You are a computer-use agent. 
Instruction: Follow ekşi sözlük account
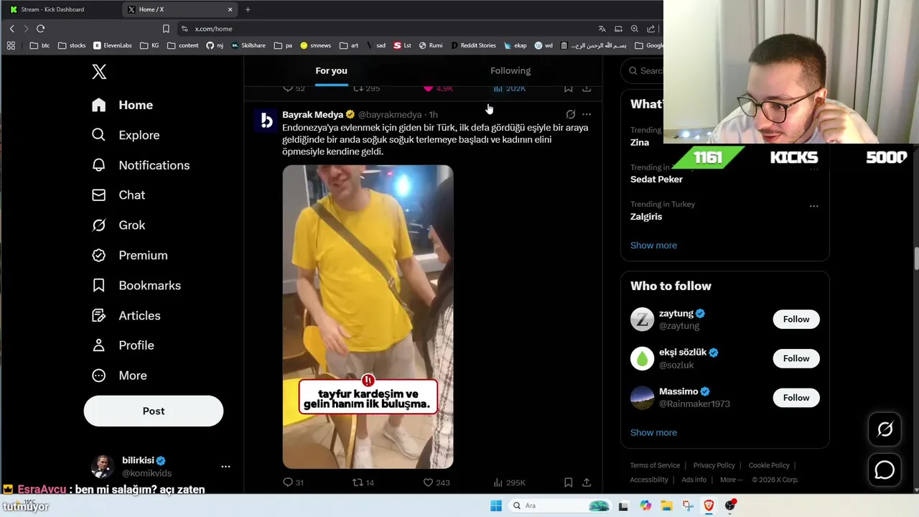(796, 358)
